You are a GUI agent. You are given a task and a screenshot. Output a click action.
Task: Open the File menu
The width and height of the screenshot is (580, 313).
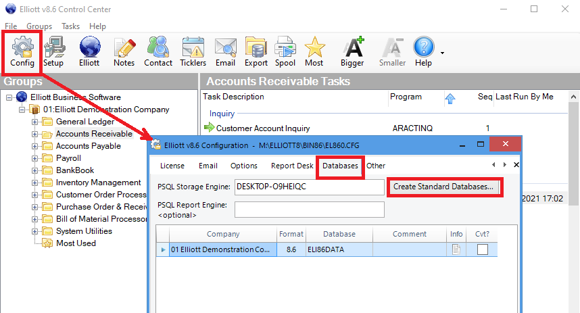[x=11, y=26]
